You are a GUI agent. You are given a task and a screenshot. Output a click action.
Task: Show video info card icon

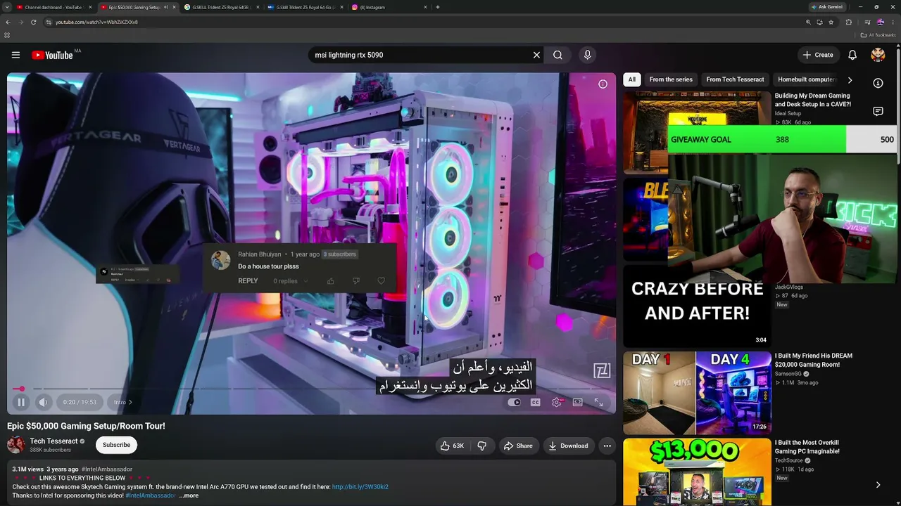[603, 84]
